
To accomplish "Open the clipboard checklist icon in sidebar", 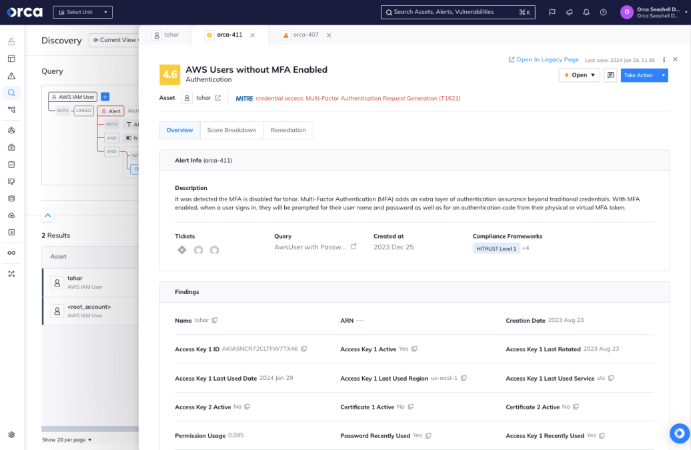I will [11, 165].
